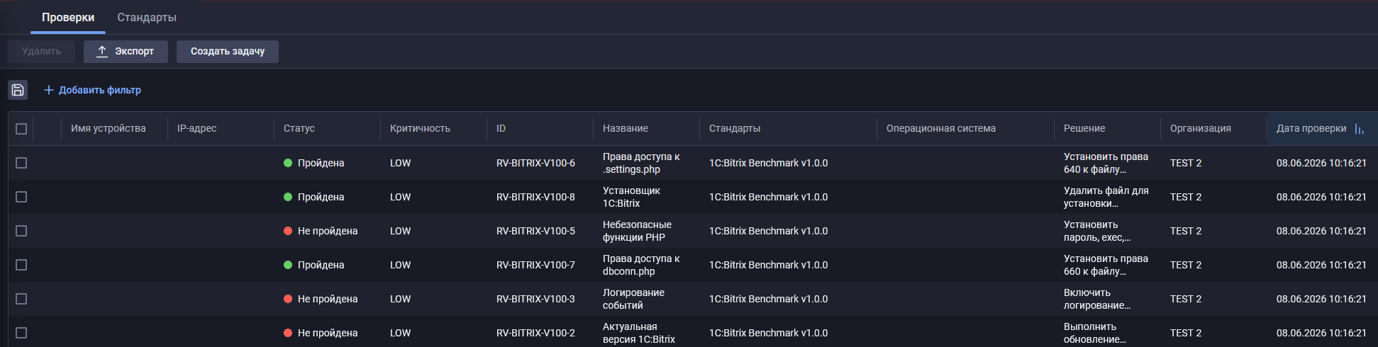
Task: Click solution 'Удалить файл для установки…'
Action: [1106, 197]
